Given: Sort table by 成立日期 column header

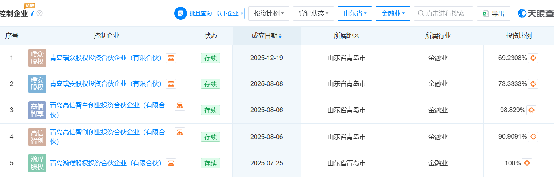Looking at the screenshot, I should pyautogui.click(x=266, y=36).
